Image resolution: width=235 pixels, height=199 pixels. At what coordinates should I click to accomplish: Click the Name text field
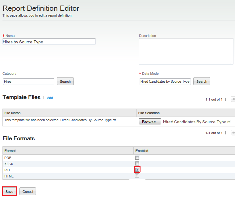pos(49,42)
